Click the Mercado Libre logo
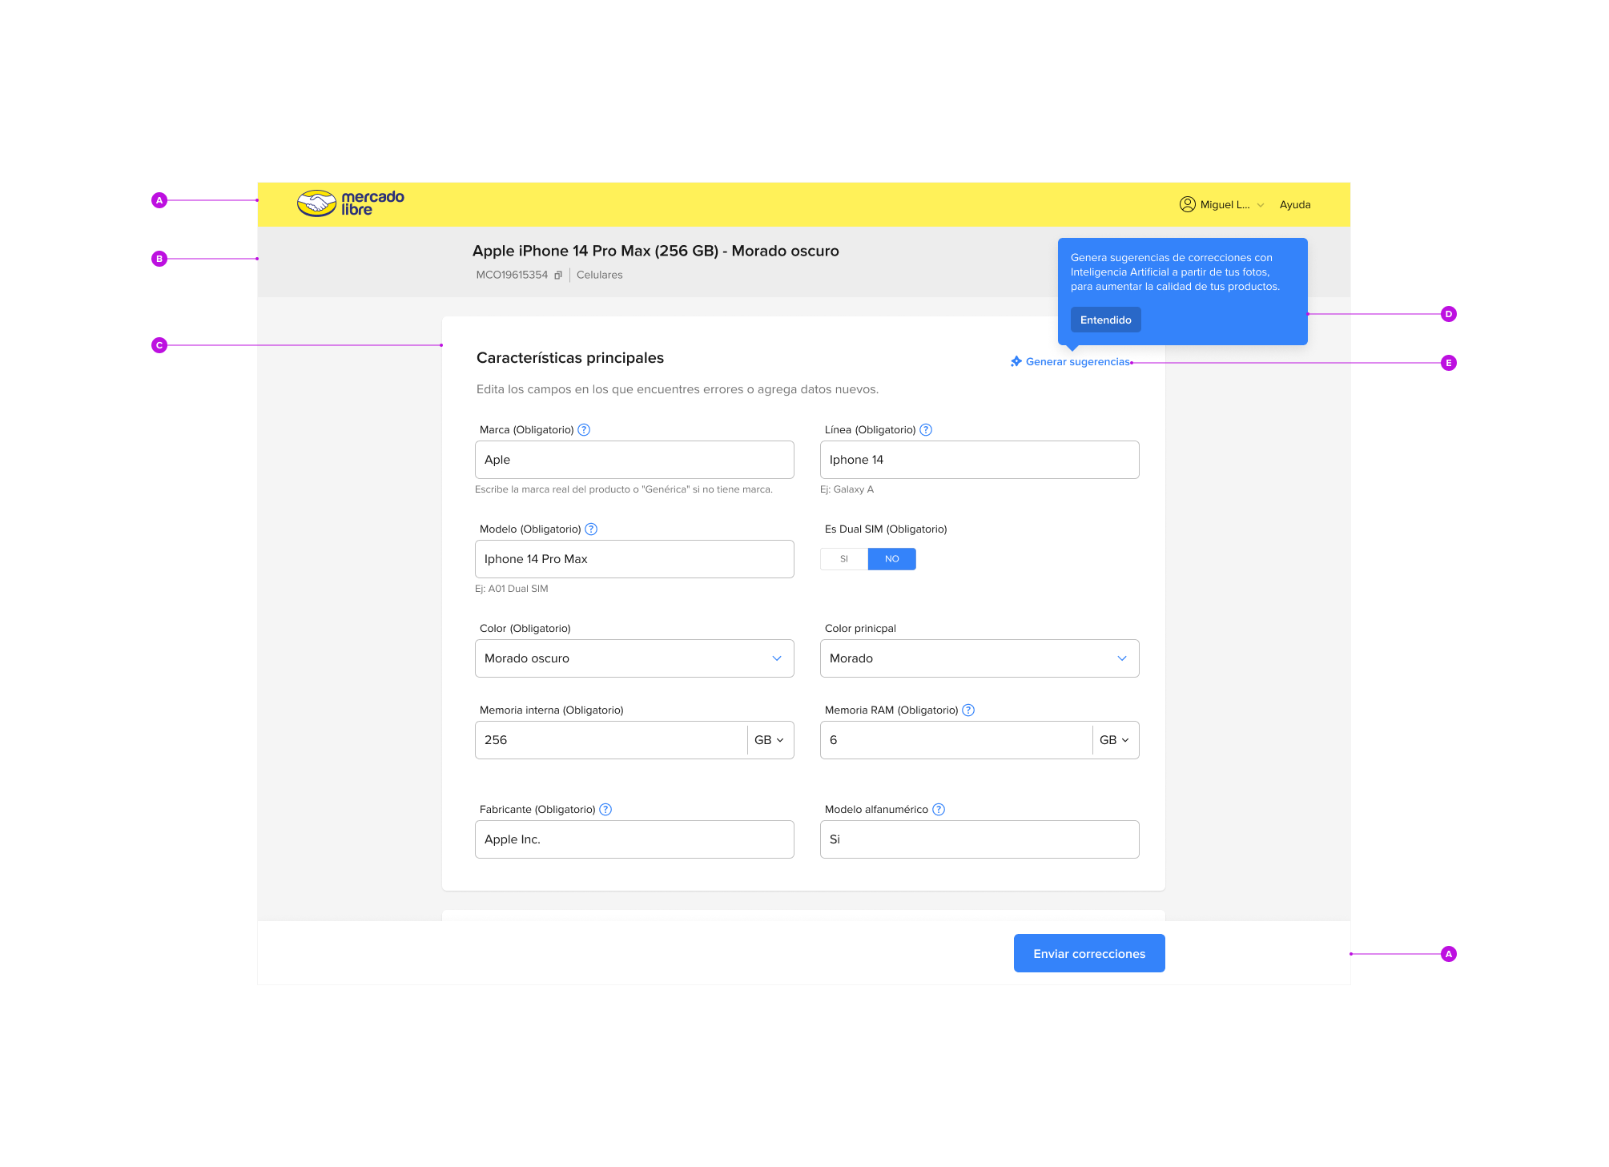 click(351, 203)
